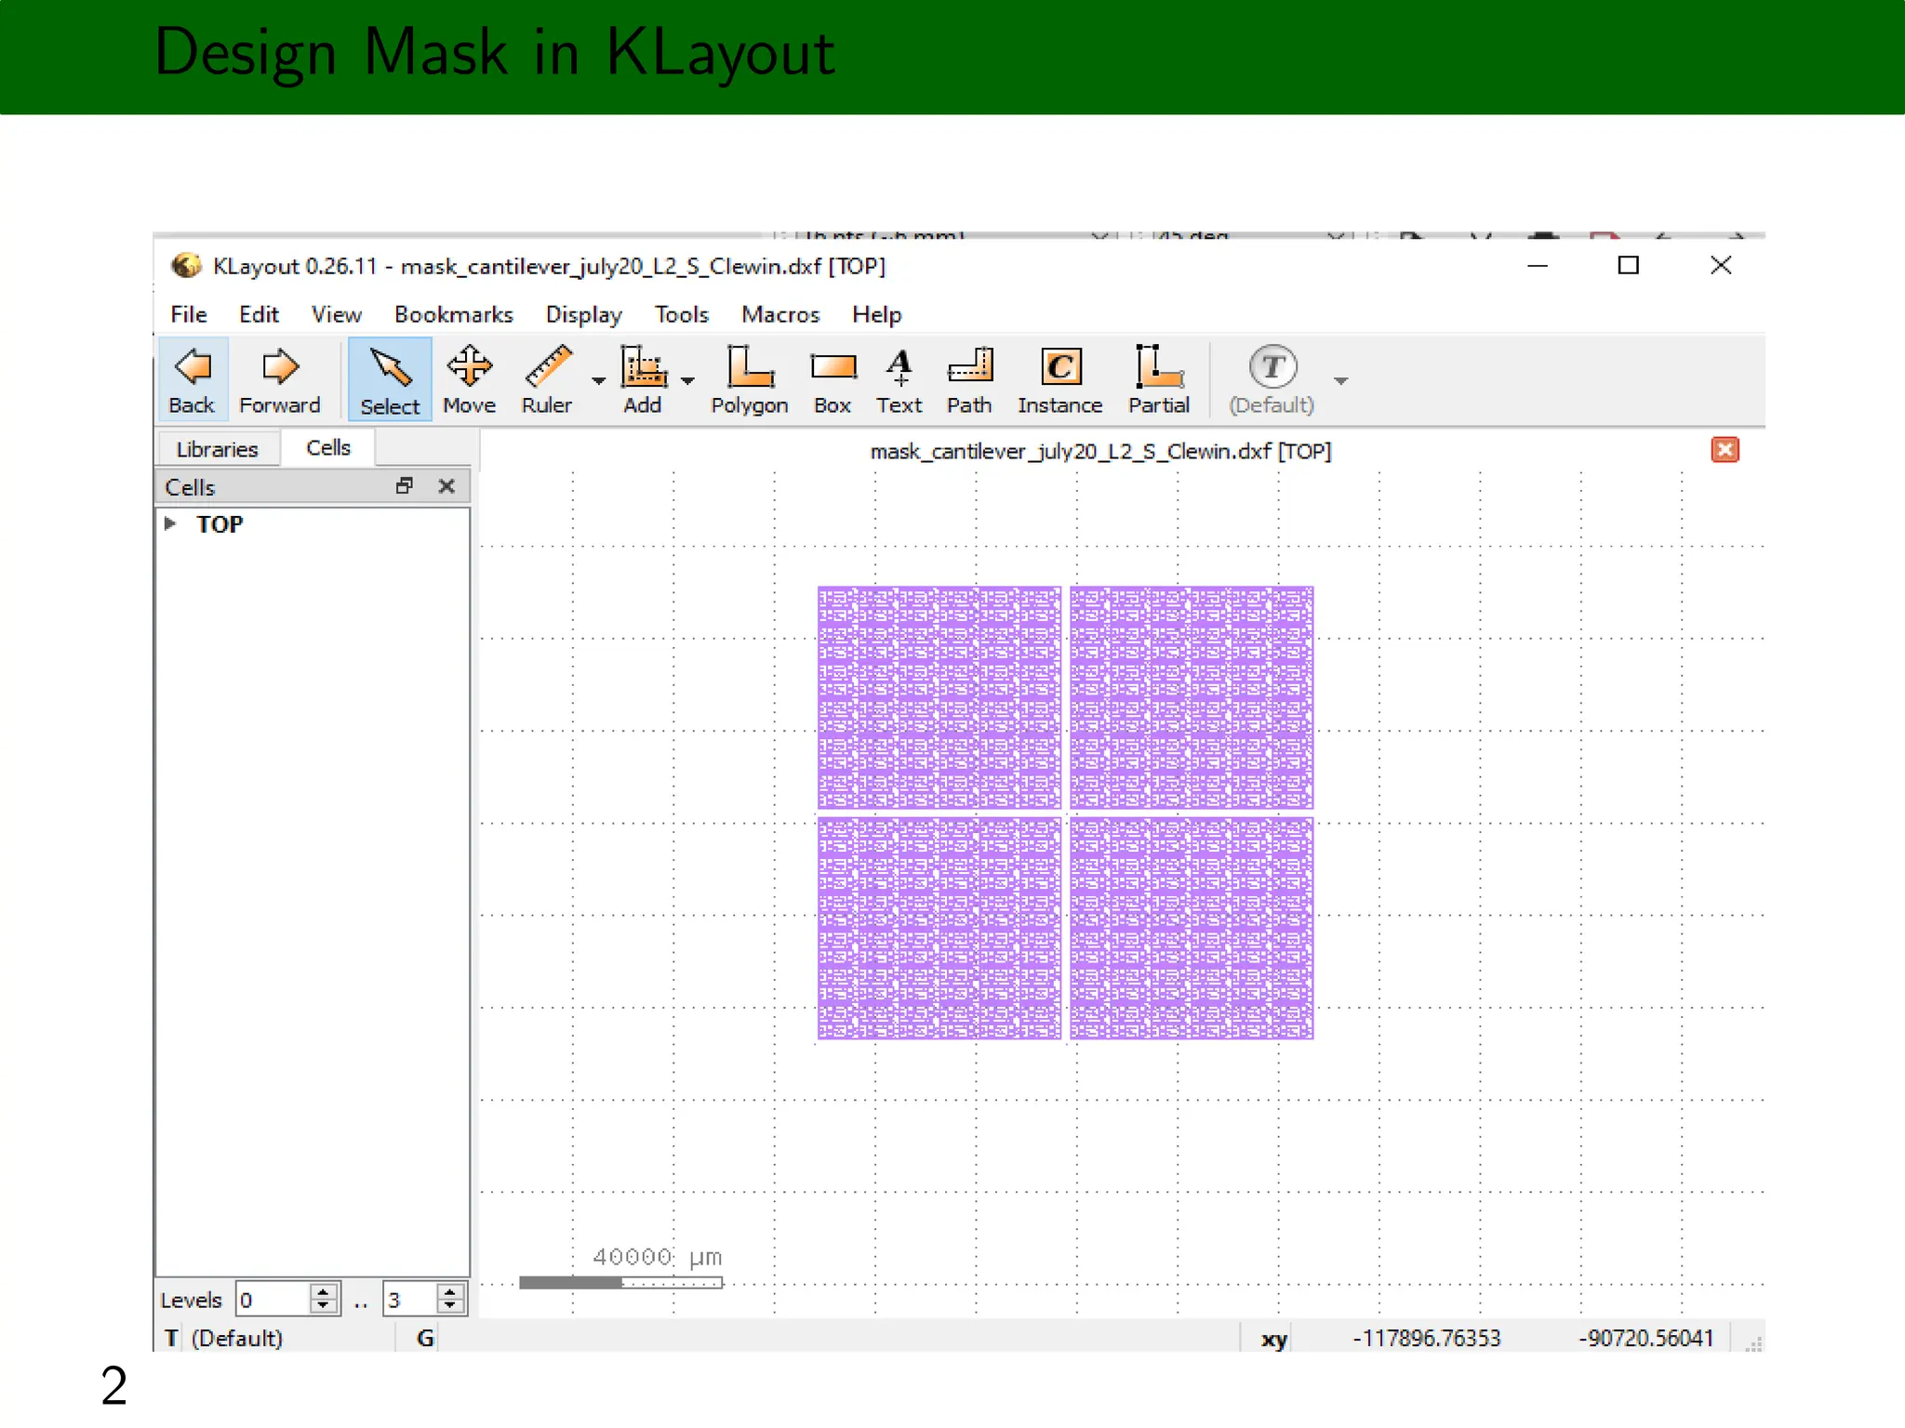1905x1428 pixels.
Task: Expand the TOP cell tree item
Action: [x=170, y=523]
